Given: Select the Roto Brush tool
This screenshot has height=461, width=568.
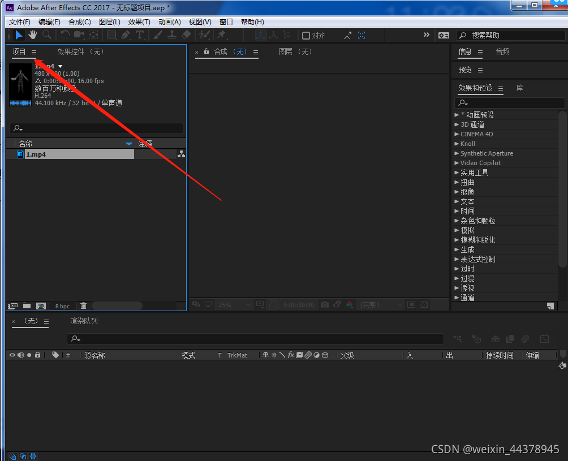Looking at the screenshot, I should pyautogui.click(x=204, y=35).
